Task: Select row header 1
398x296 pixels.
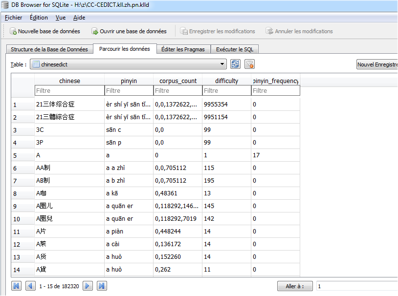Action: click(x=23, y=104)
